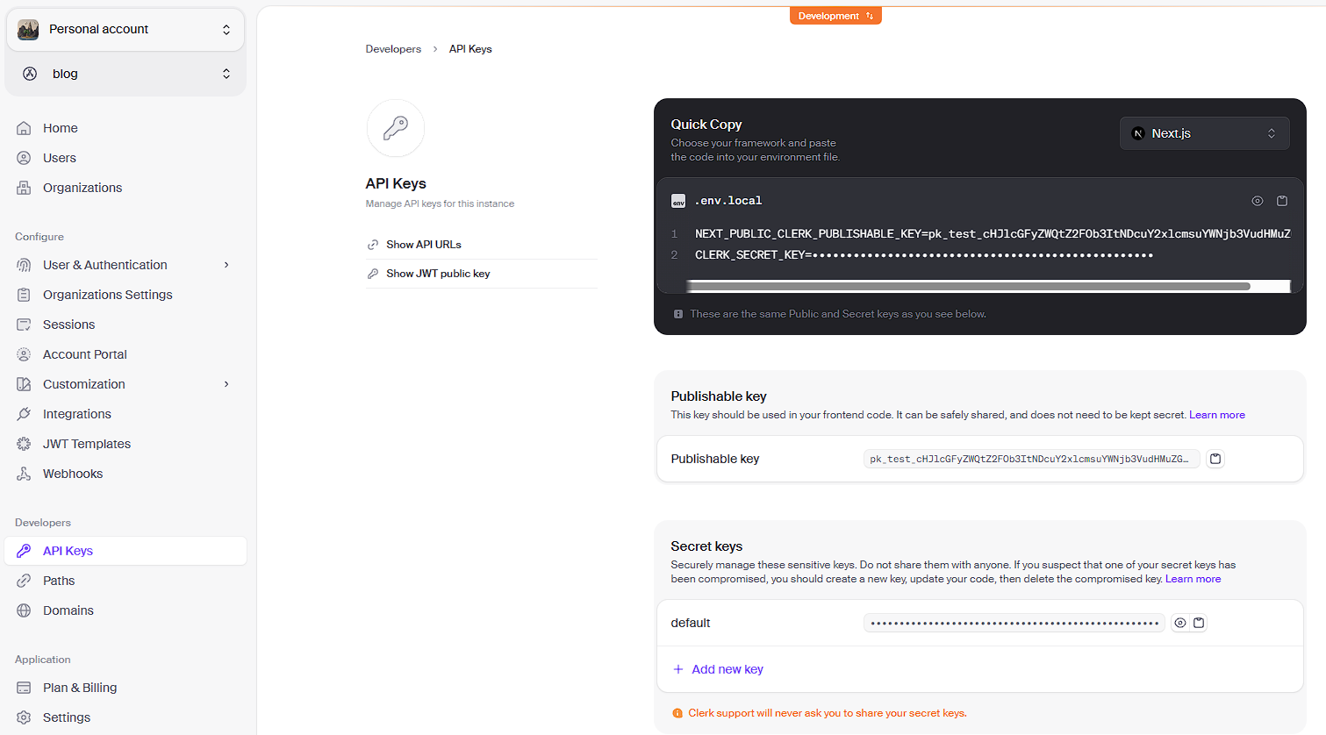Click the Quick Copy heading
The height and width of the screenshot is (735, 1326).
coord(706,125)
